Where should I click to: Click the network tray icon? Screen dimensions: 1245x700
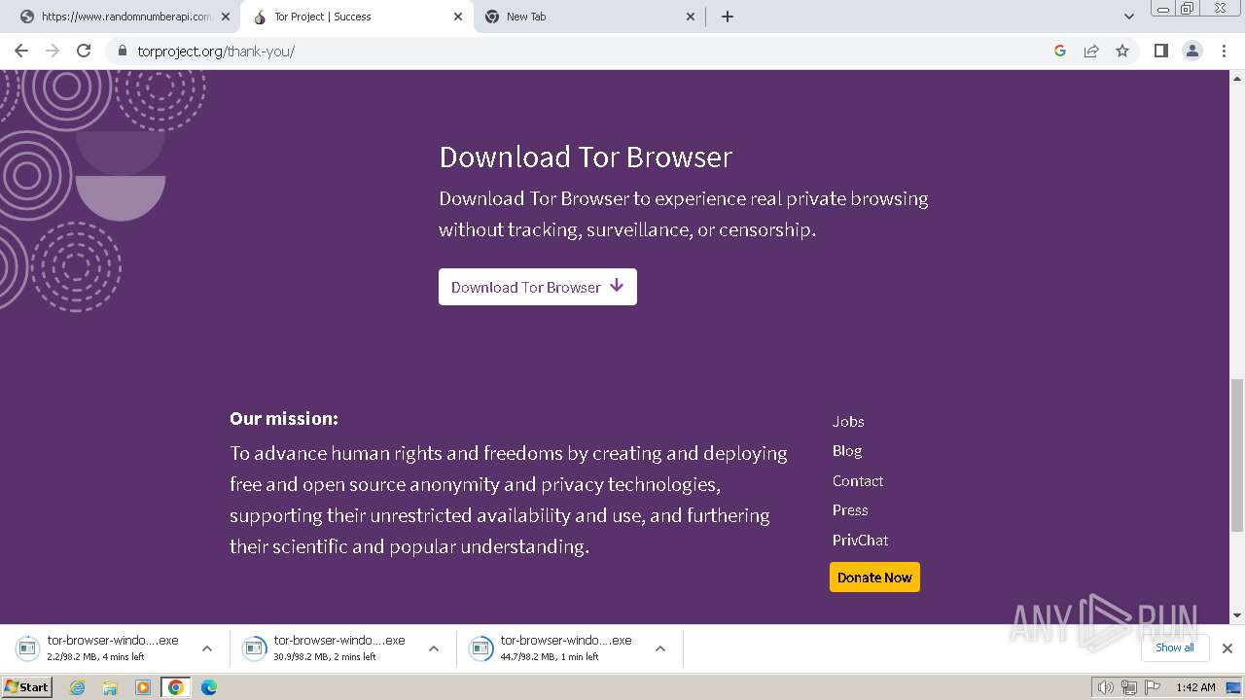pos(1129,687)
